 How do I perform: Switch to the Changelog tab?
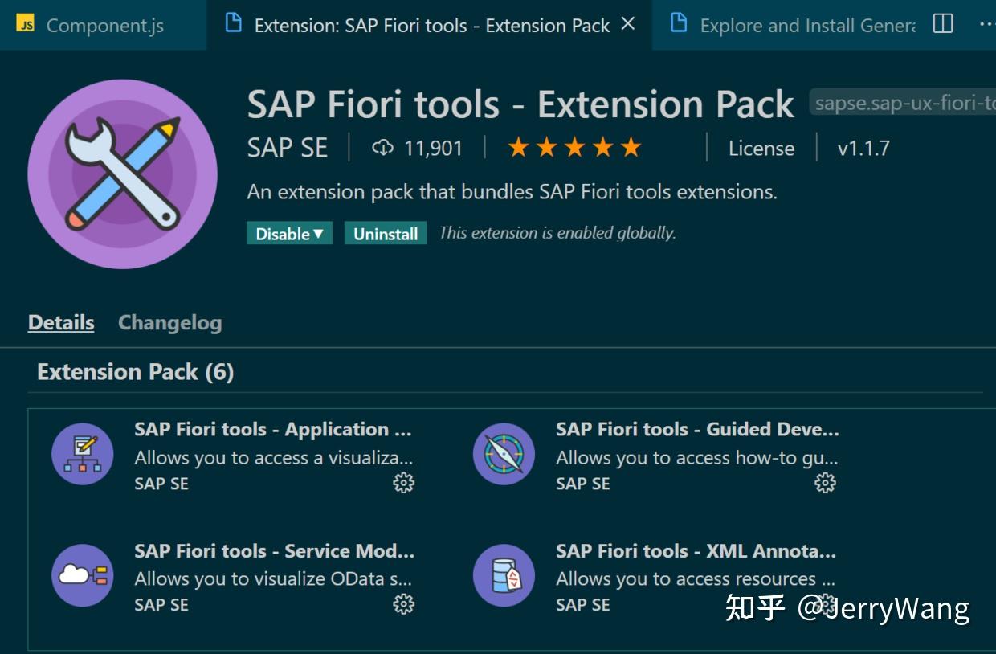(169, 322)
